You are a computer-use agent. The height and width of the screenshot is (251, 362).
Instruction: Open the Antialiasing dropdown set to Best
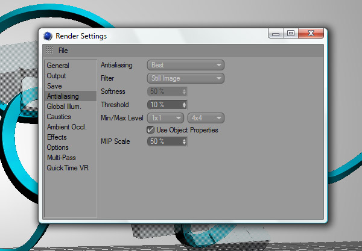point(186,65)
